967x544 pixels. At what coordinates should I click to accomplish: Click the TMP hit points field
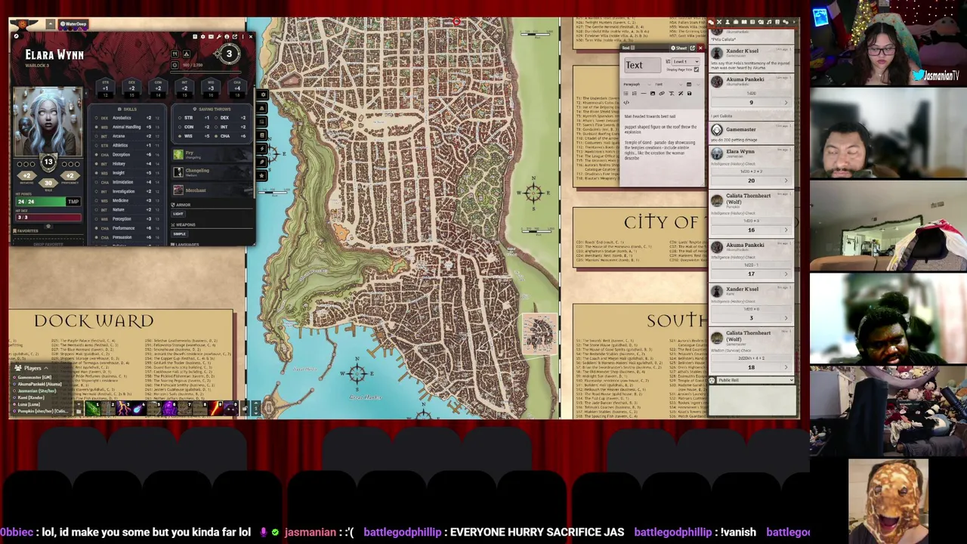click(x=73, y=202)
